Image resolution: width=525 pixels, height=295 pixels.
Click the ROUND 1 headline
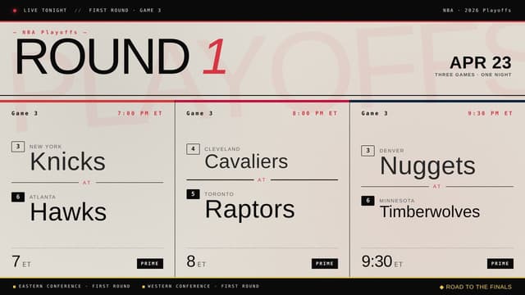[x=121, y=57]
